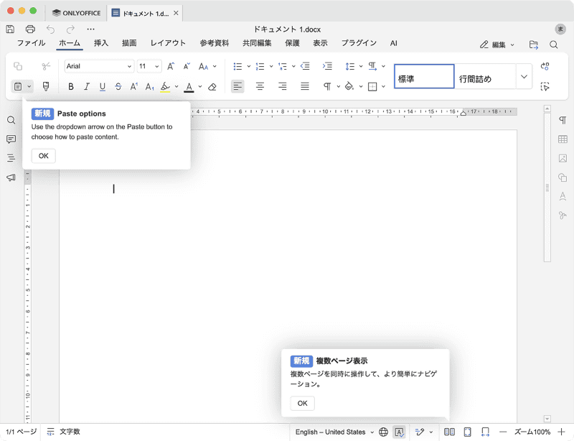
Task: Switch to the 共同編集 tab
Action: [x=257, y=43]
